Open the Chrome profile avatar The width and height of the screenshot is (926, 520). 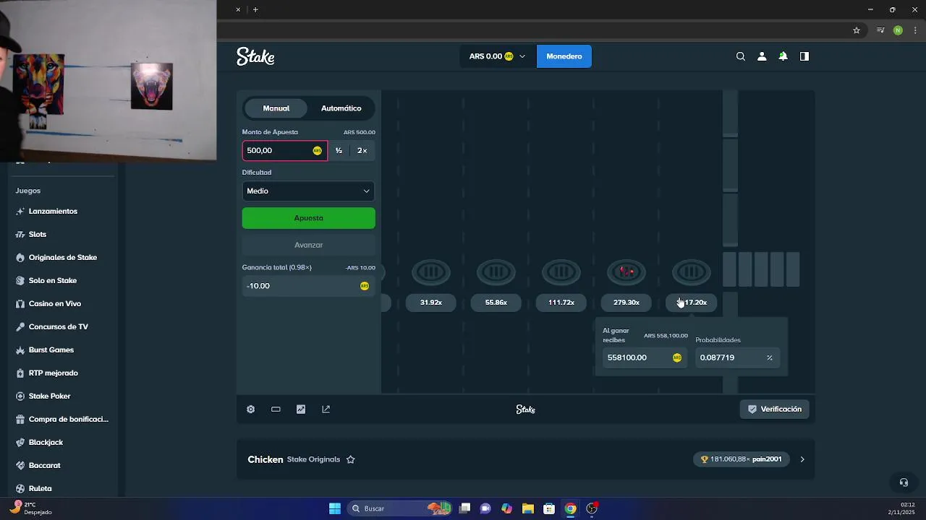pyautogui.click(x=898, y=30)
